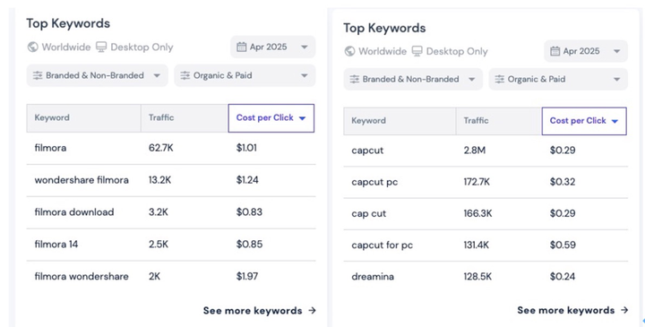Click the desktop monitor icon in left panel
This screenshot has width=645, height=327.
[101, 47]
